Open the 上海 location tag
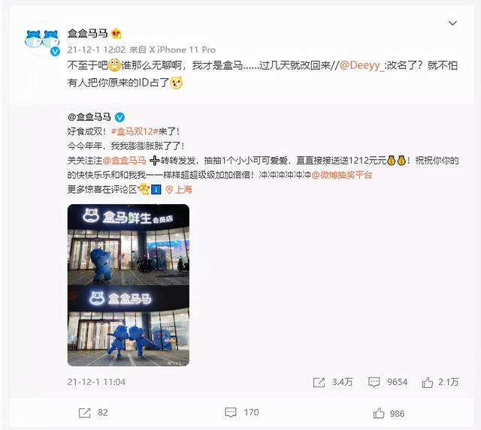Screen dimensions: 481x430 point(179,190)
